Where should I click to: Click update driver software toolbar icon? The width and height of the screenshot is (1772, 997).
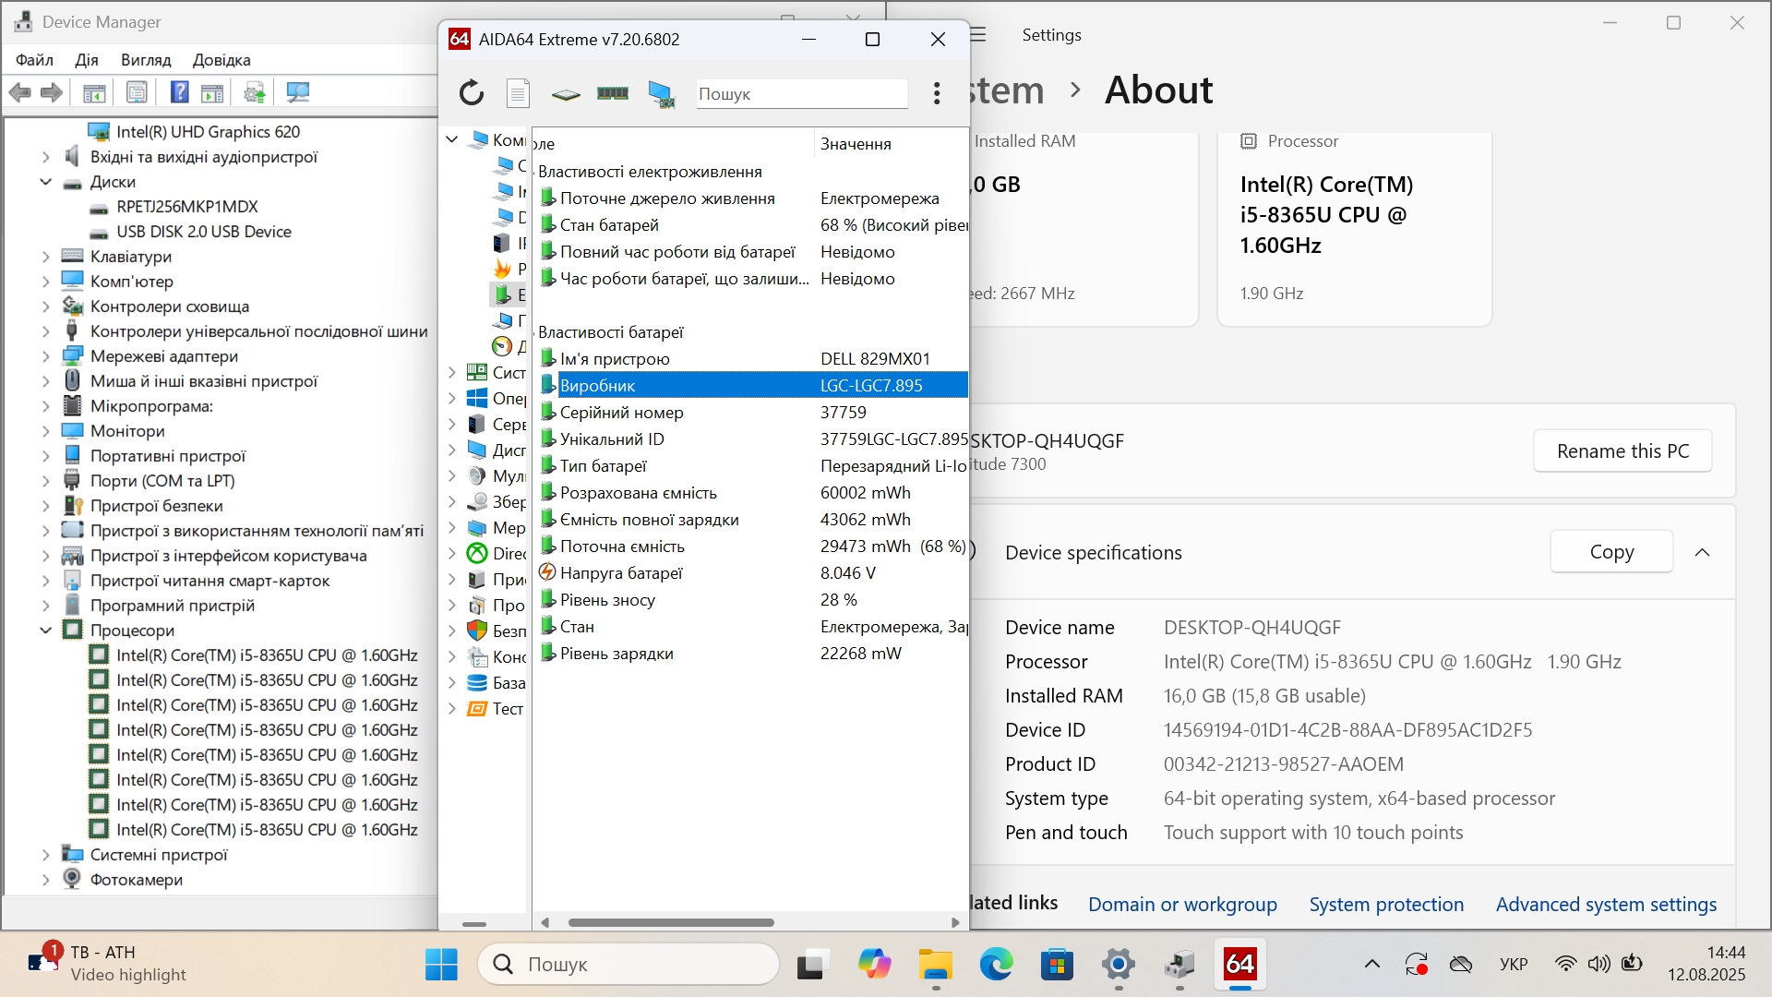(255, 92)
